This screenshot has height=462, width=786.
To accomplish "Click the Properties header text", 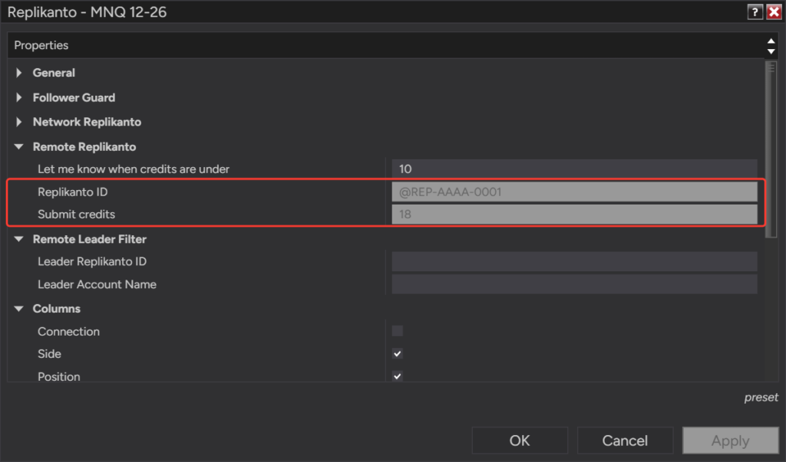I will [x=41, y=45].
